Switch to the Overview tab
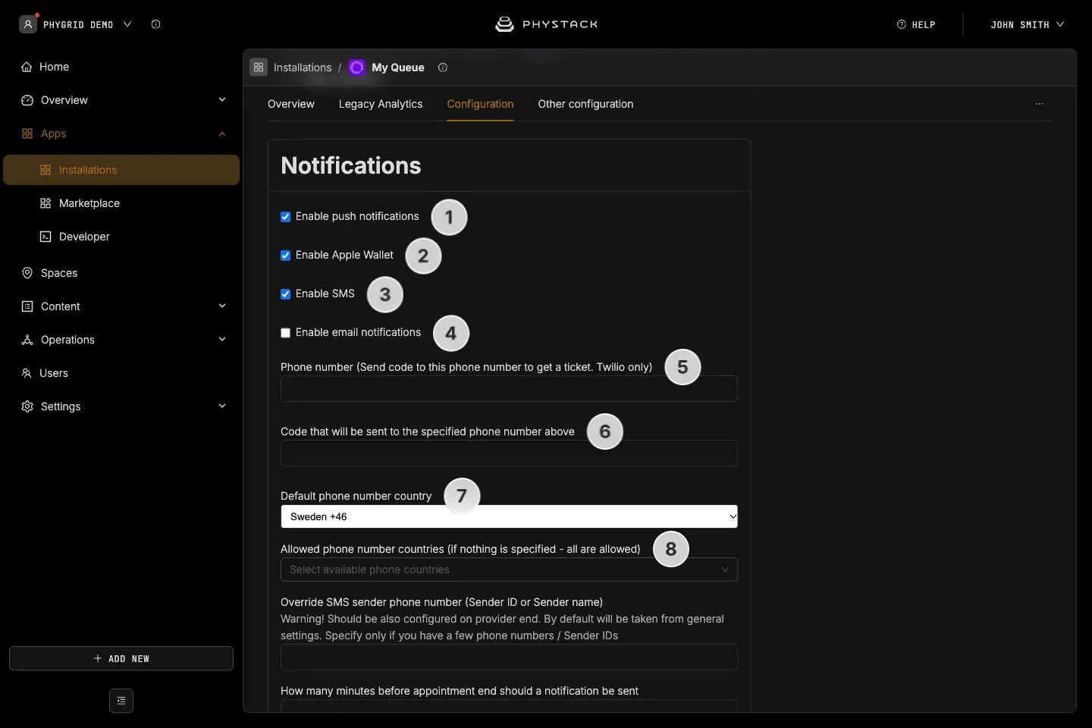This screenshot has width=1092, height=728. coord(291,104)
